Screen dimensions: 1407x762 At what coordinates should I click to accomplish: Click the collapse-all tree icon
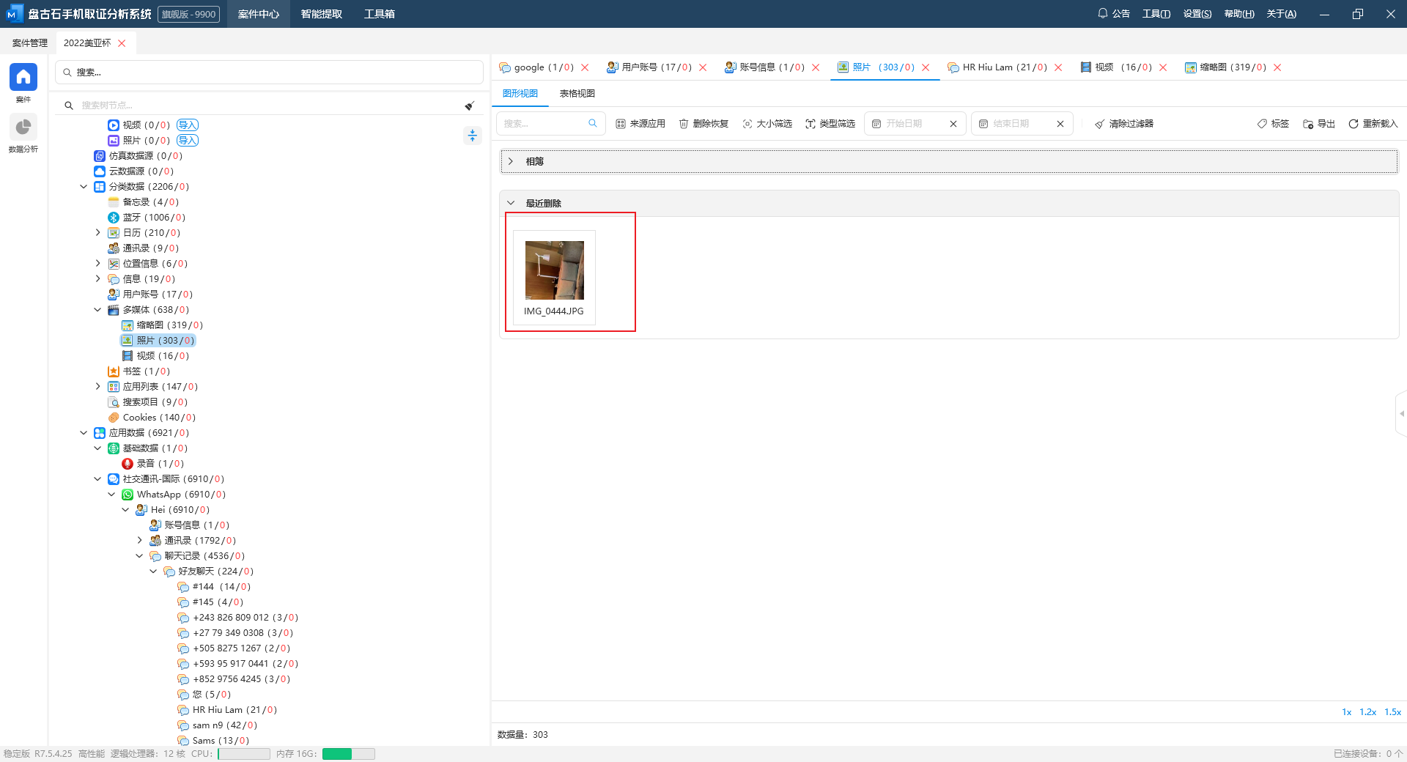[x=473, y=136]
